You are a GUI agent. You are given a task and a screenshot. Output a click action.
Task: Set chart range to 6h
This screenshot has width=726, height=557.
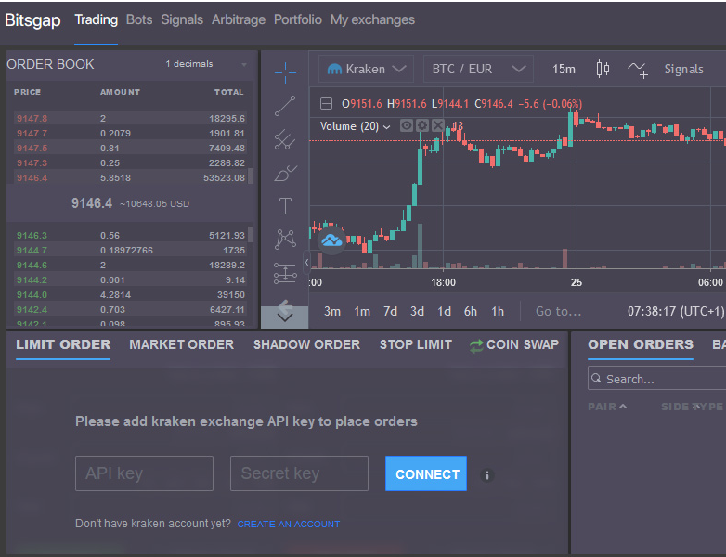click(x=471, y=312)
